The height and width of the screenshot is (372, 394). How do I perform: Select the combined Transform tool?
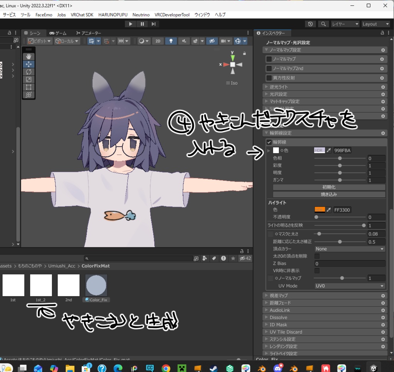28,95
